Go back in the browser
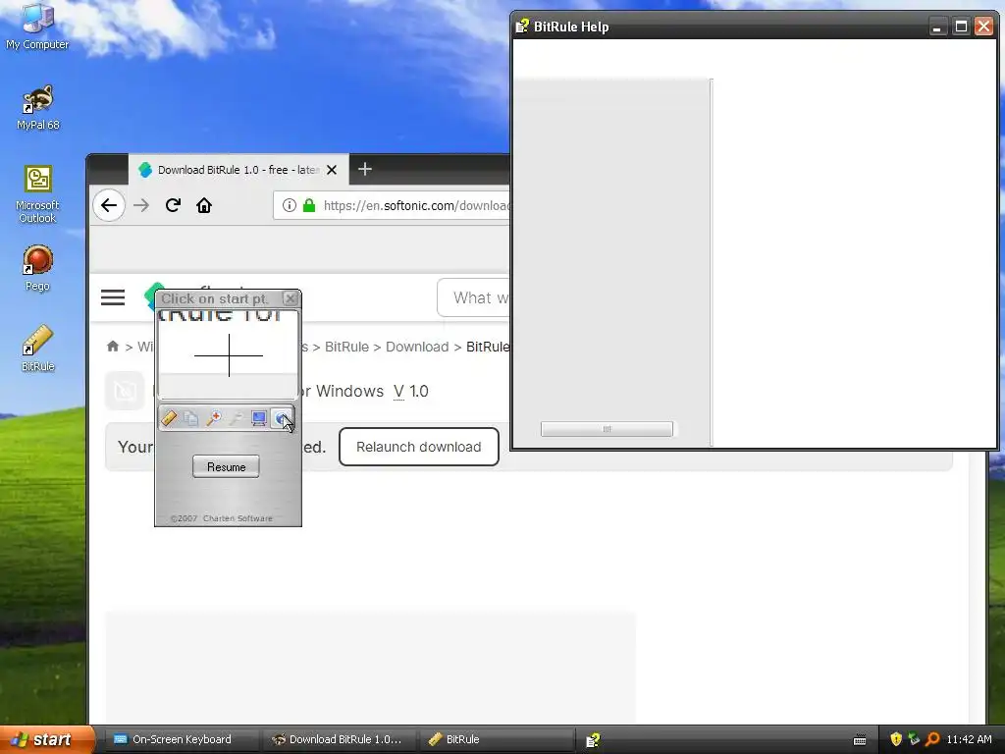The height and width of the screenshot is (754, 1005). (x=109, y=205)
